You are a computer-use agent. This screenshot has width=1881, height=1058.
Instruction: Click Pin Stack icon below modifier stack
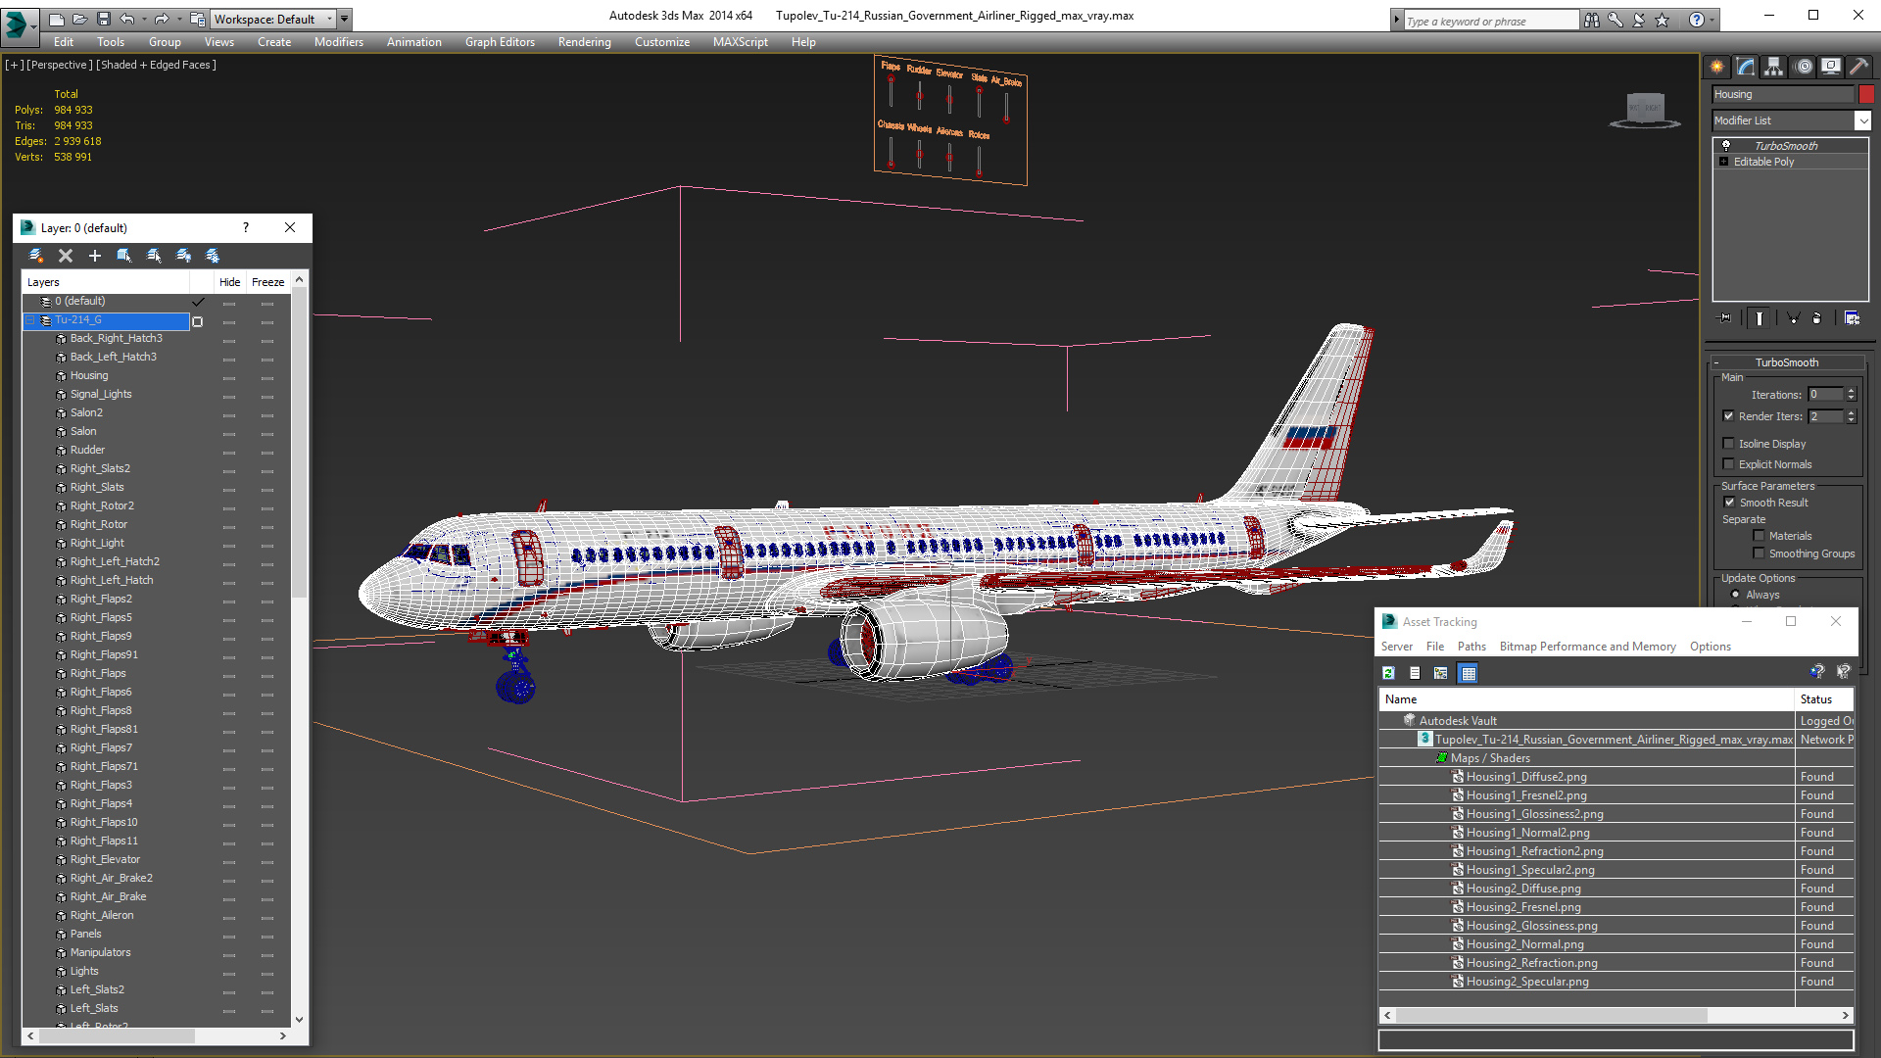[1726, 318]
